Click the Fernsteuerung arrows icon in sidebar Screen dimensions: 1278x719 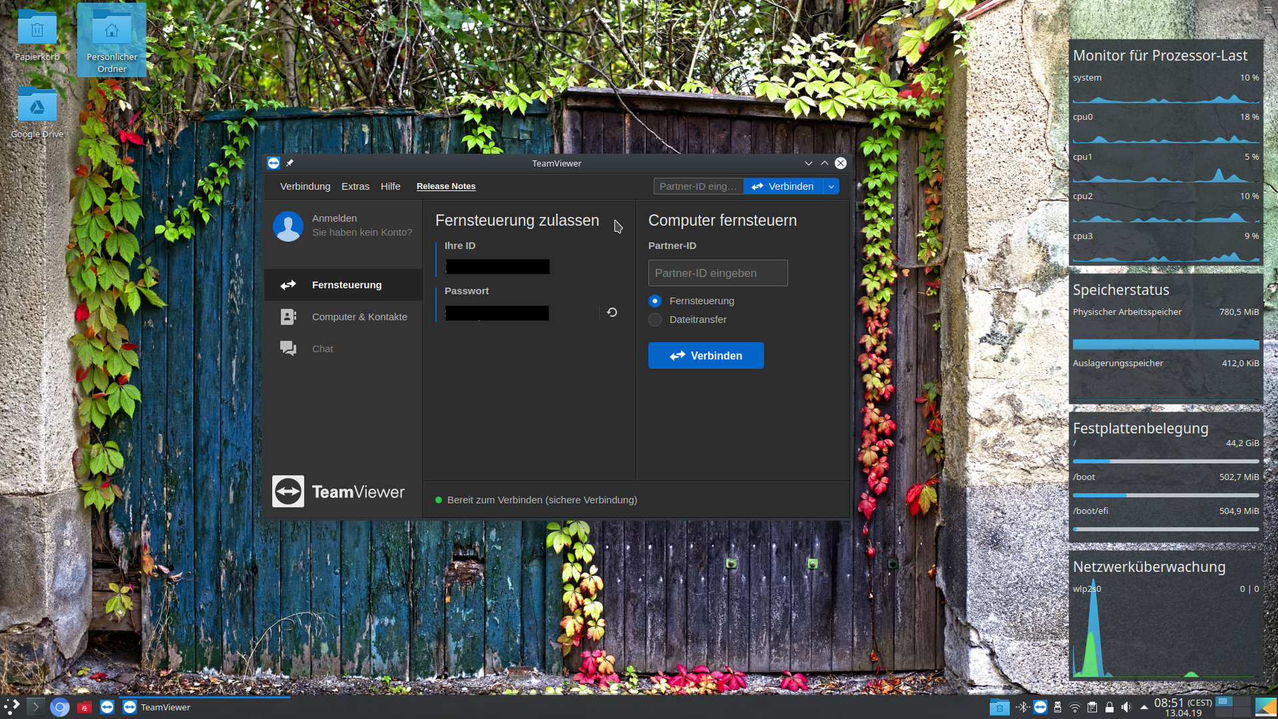288,285
